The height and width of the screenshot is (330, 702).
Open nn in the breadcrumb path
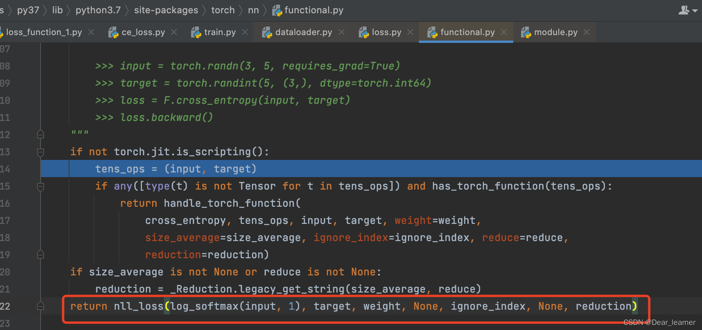click(x=253, y=10)
